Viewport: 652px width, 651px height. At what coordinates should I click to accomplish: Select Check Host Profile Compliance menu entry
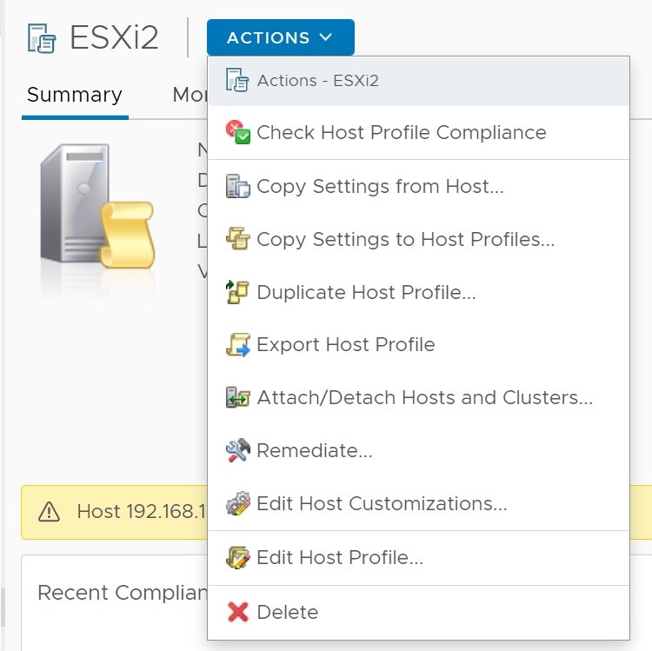point(401,133)
